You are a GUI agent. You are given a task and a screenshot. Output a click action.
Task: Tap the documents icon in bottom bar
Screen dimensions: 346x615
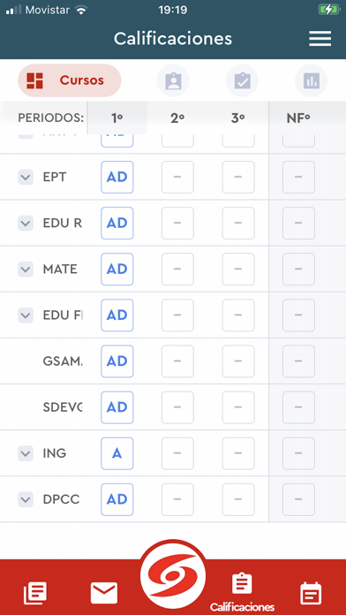point(35,593)
